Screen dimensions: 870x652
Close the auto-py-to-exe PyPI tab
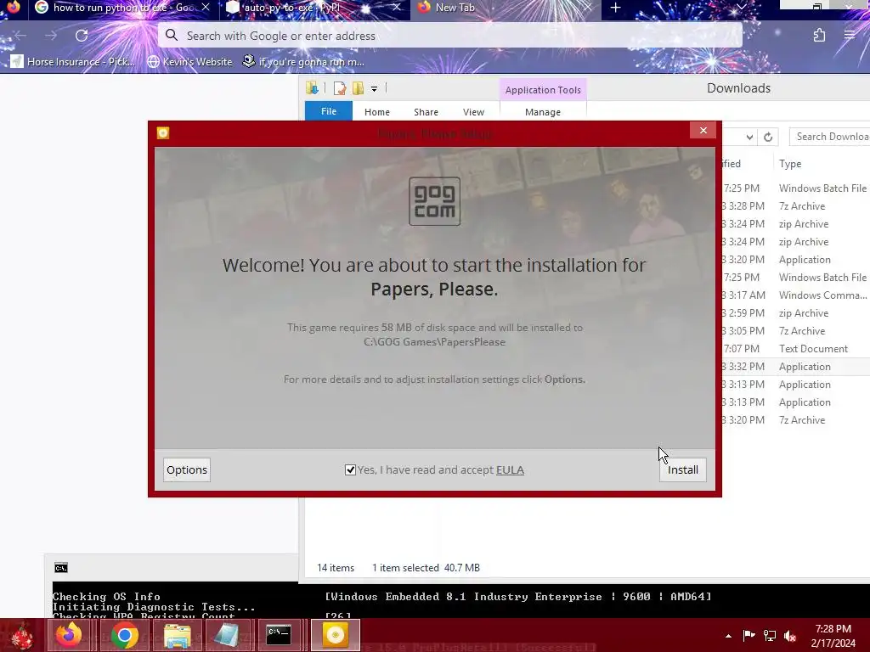396,7
